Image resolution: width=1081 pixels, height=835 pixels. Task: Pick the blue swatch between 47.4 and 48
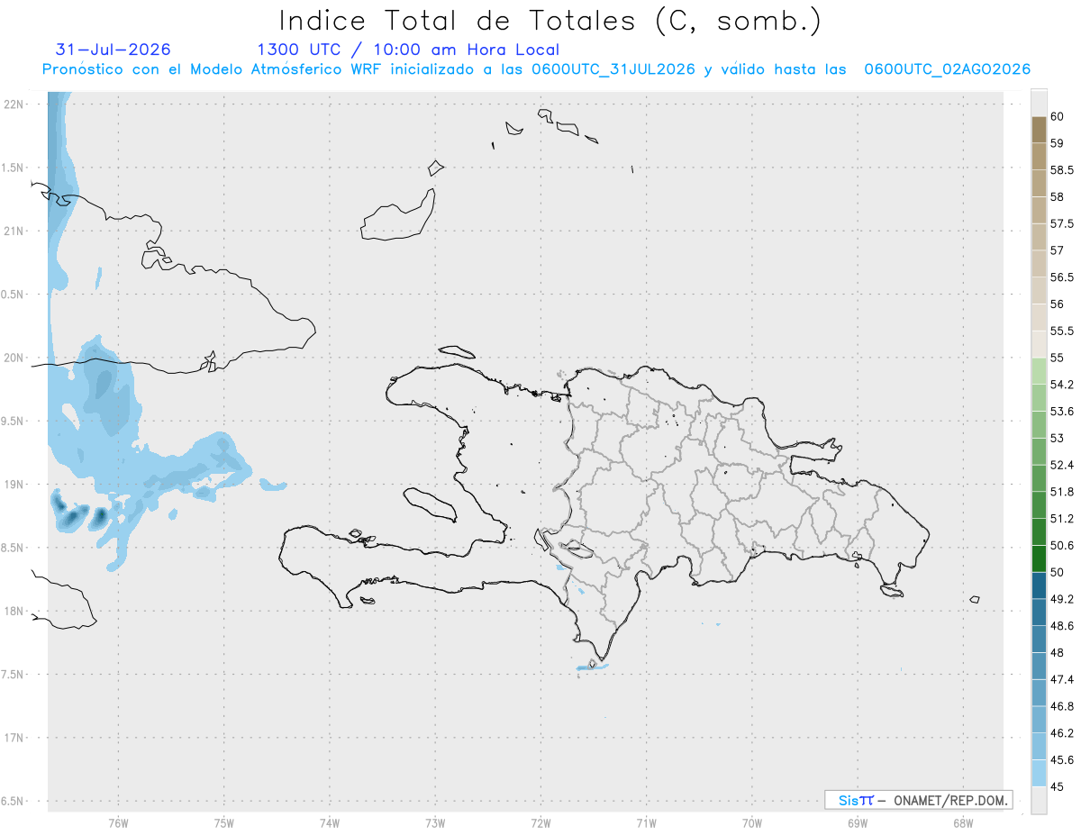tap(1039, 666)
